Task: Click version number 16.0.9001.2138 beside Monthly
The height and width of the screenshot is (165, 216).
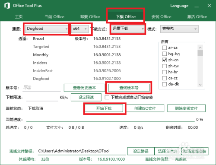Action: [x=107, y=55]
